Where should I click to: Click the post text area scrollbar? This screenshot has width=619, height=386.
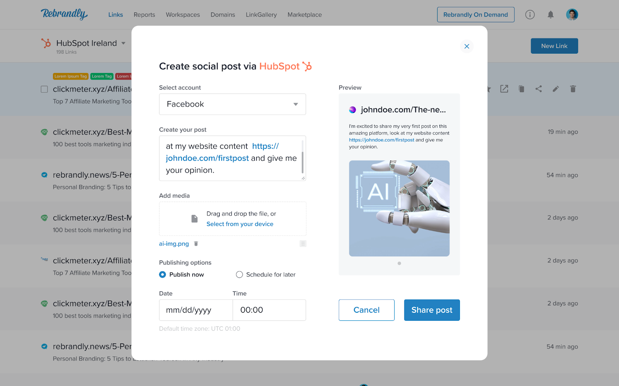coord(303,162)
